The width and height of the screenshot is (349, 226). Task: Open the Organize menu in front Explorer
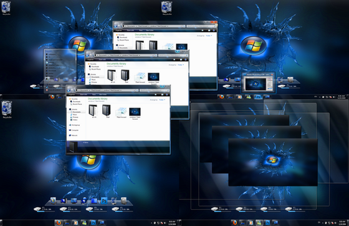(72, 94)
